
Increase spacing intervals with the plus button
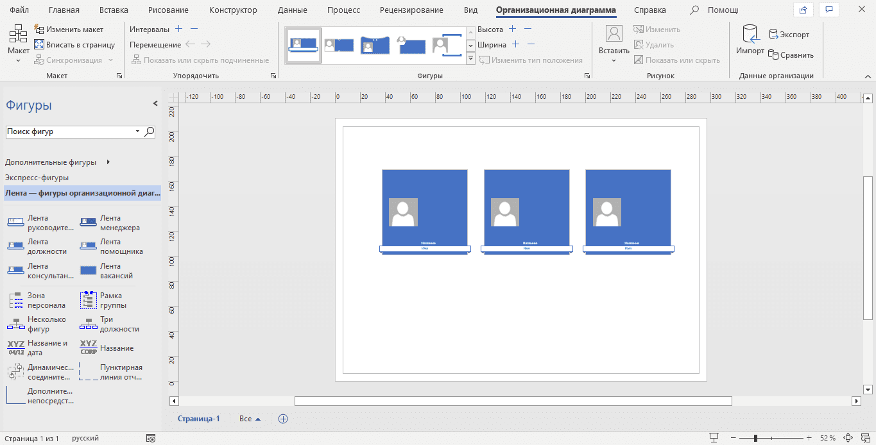(179, 29)
